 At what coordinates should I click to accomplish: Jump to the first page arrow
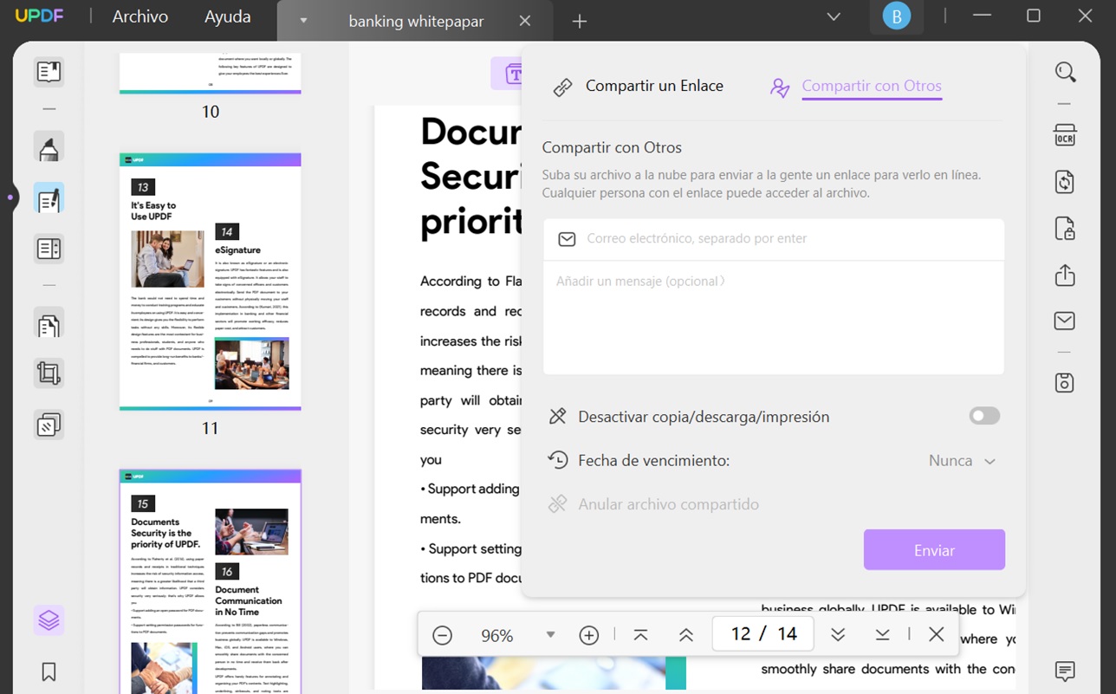click(641, 635)
